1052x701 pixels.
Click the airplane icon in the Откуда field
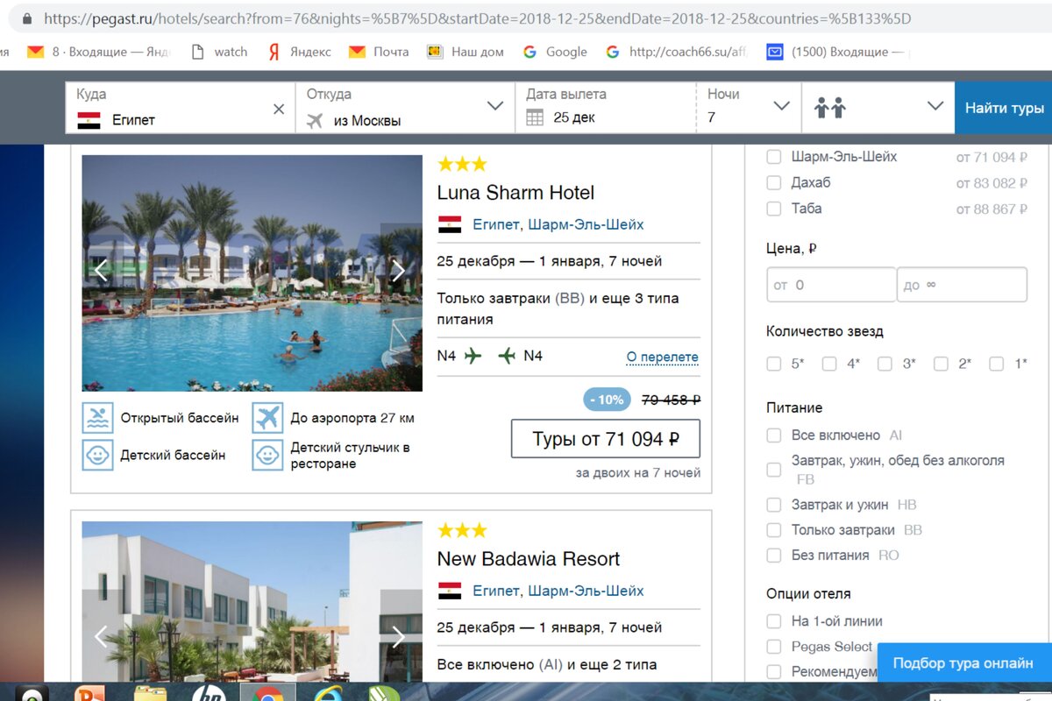pos(315,121)
